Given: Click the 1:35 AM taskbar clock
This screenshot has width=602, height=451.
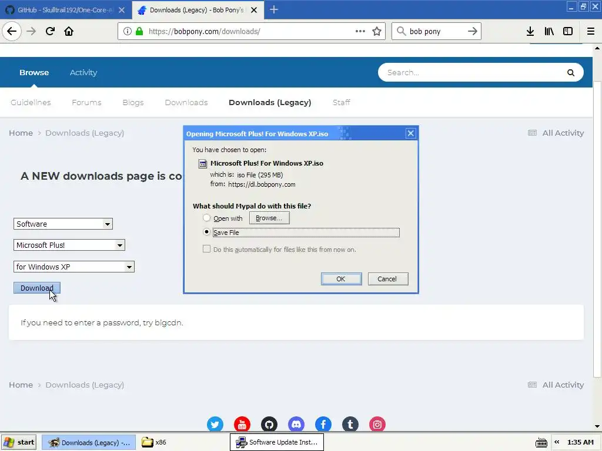Looking at the screenshot, I should [580, 442].
